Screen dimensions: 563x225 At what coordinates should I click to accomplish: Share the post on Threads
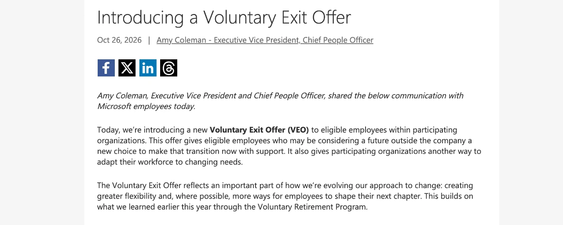(x=168, y=68)
